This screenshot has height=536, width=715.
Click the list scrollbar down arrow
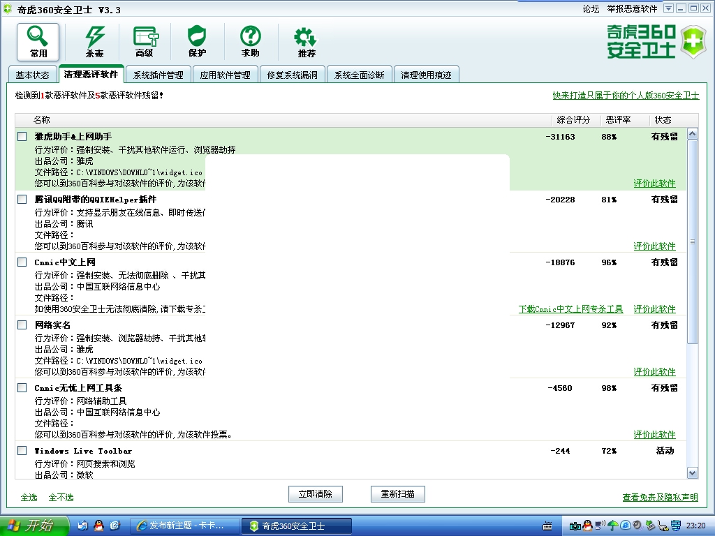pyautogui.click(x=693, y=473)
